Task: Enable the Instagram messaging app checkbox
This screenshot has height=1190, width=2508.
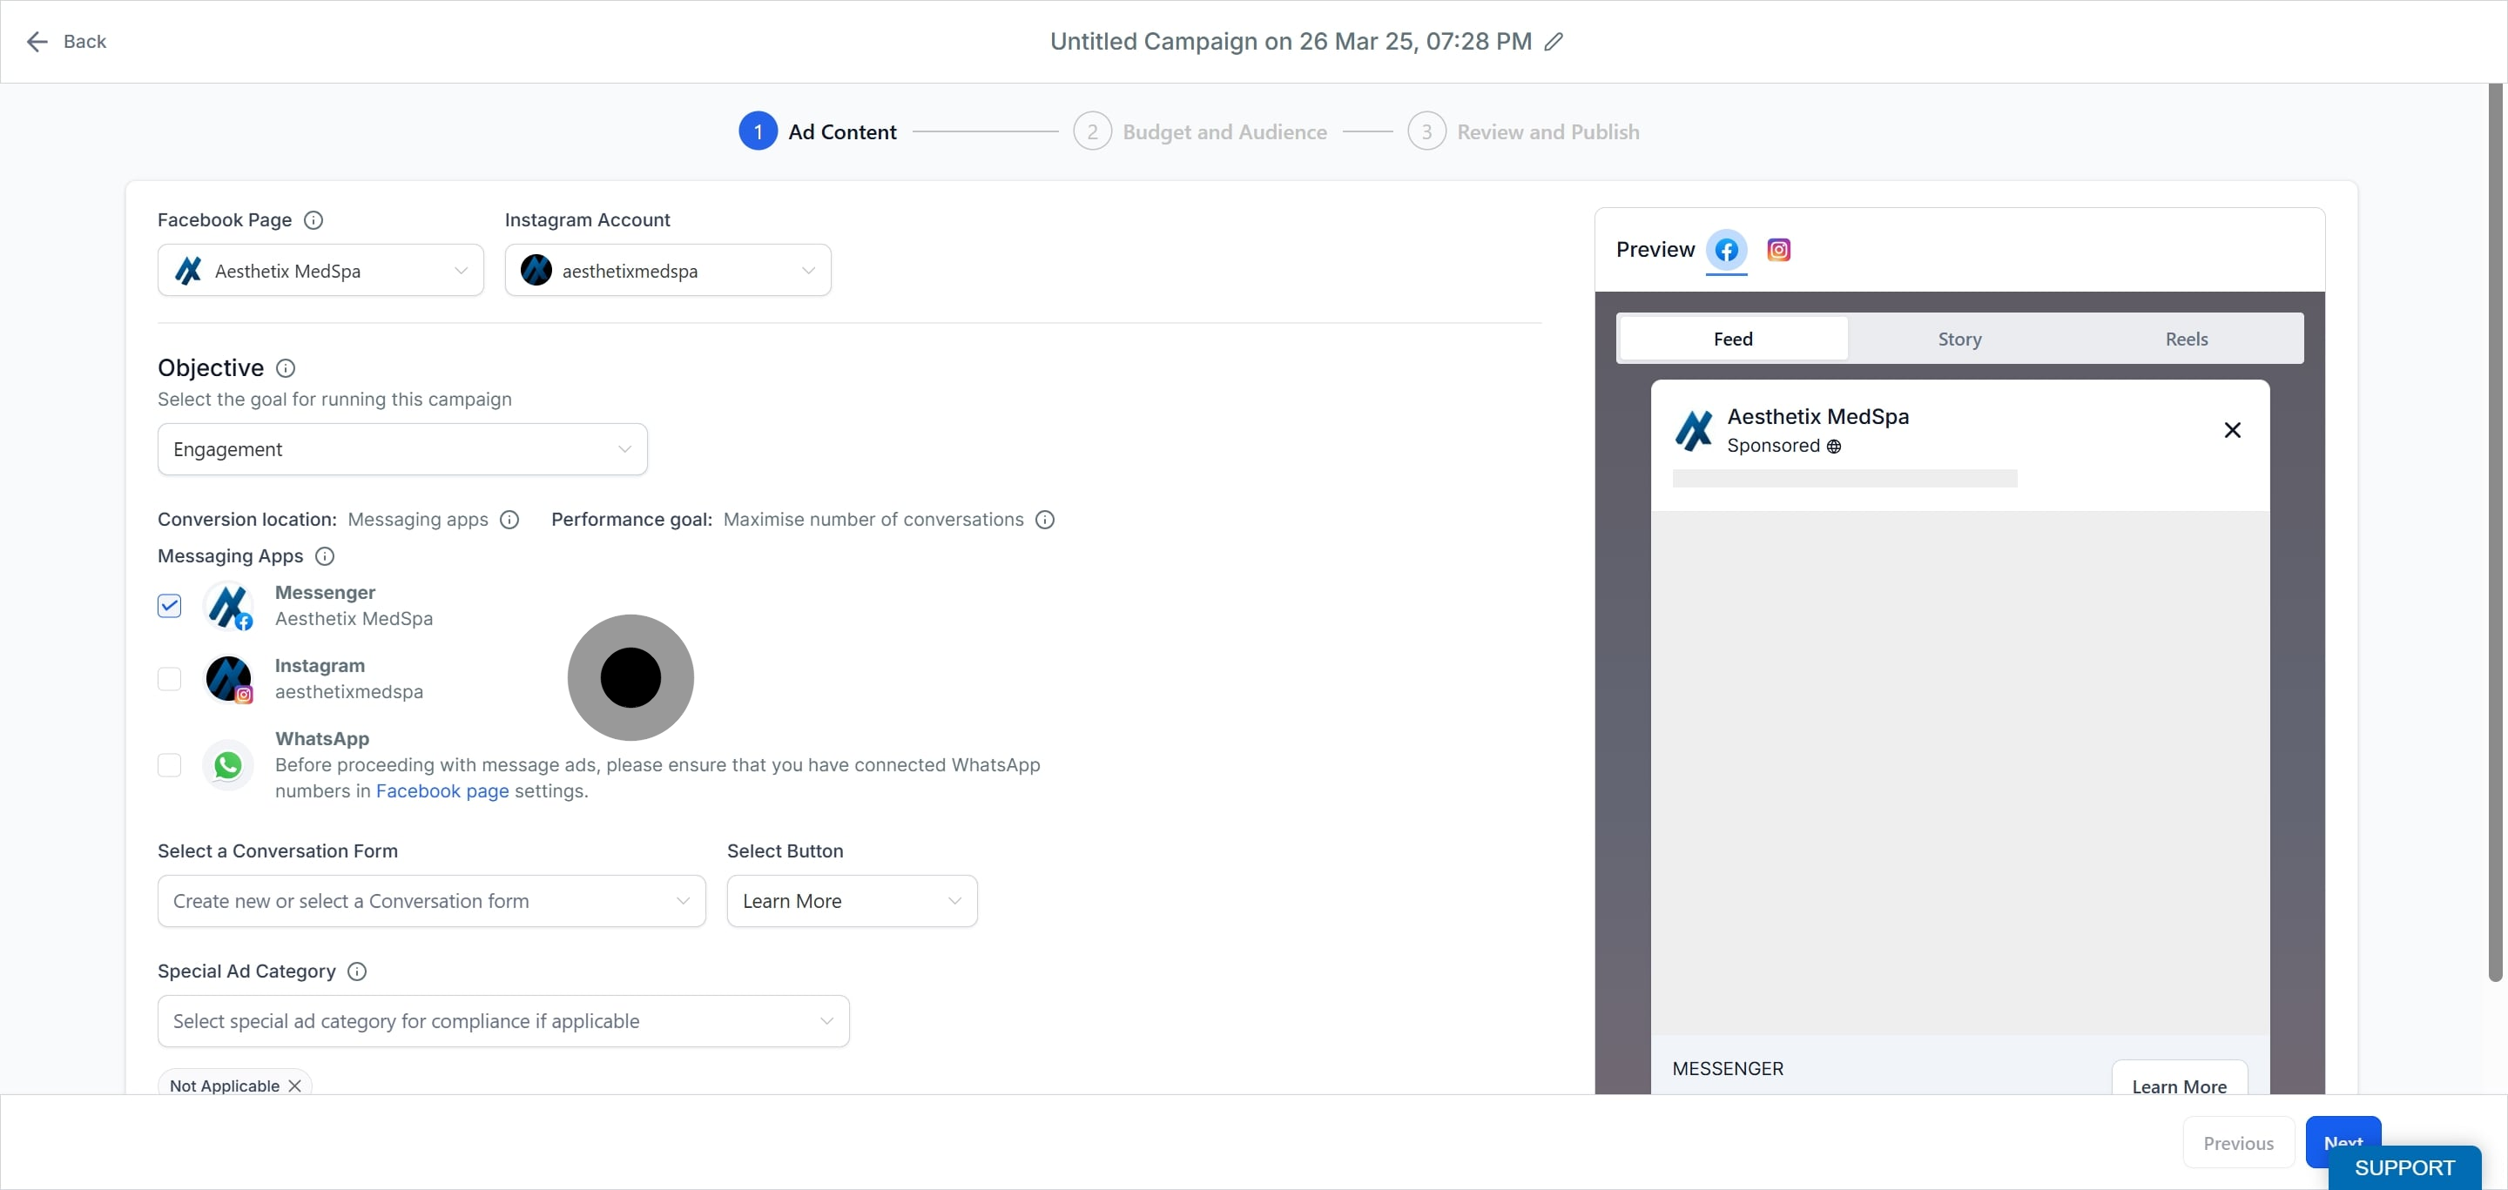Action: tap(170, 678)
